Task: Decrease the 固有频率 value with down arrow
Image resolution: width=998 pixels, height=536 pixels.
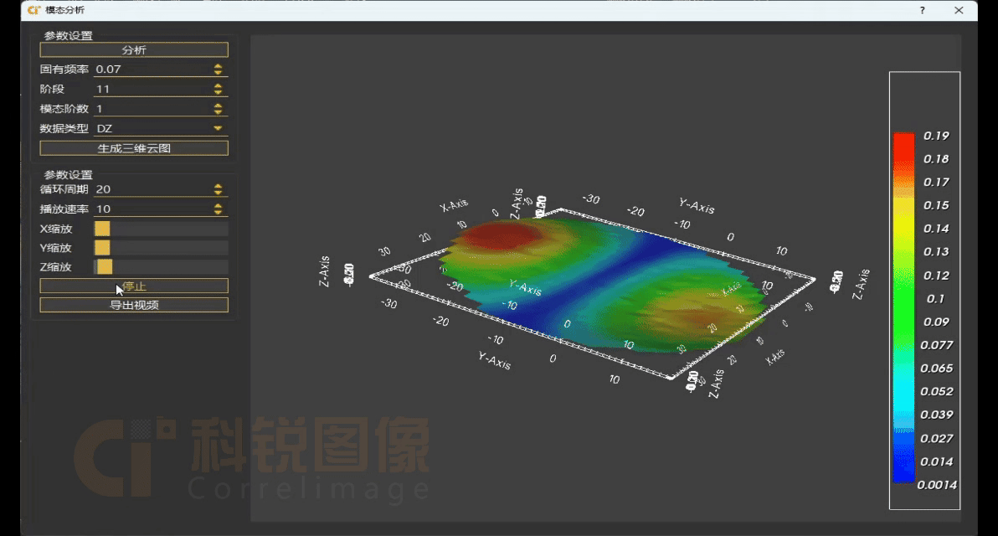Action: click(x=219, y=72)
